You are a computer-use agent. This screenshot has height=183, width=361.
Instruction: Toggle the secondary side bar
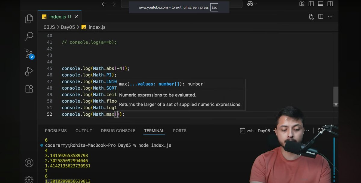coord(330,4)
